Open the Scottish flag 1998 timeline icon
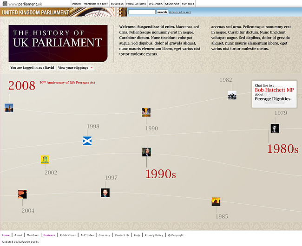Viewport: 302px width, 246px height. click(x=87, y=141)
